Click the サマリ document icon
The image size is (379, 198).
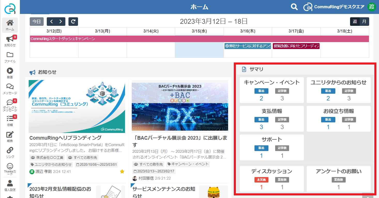(x=244, y=69)
